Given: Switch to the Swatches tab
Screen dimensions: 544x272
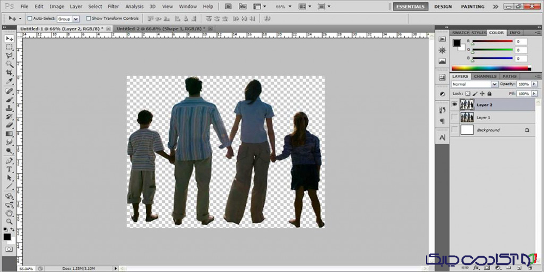Looking at the screenshot, I should pyautogui.click(x=460, y=33).
